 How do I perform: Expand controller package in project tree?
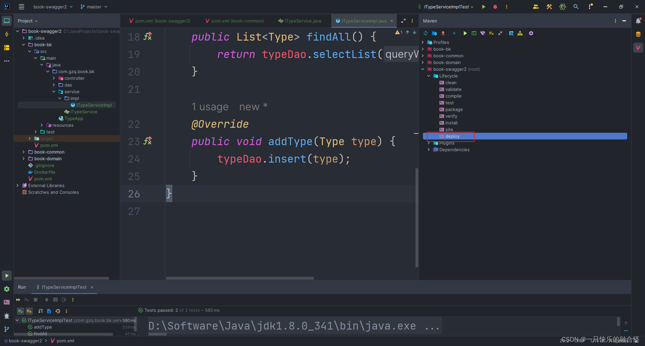(x=54, y=78)
